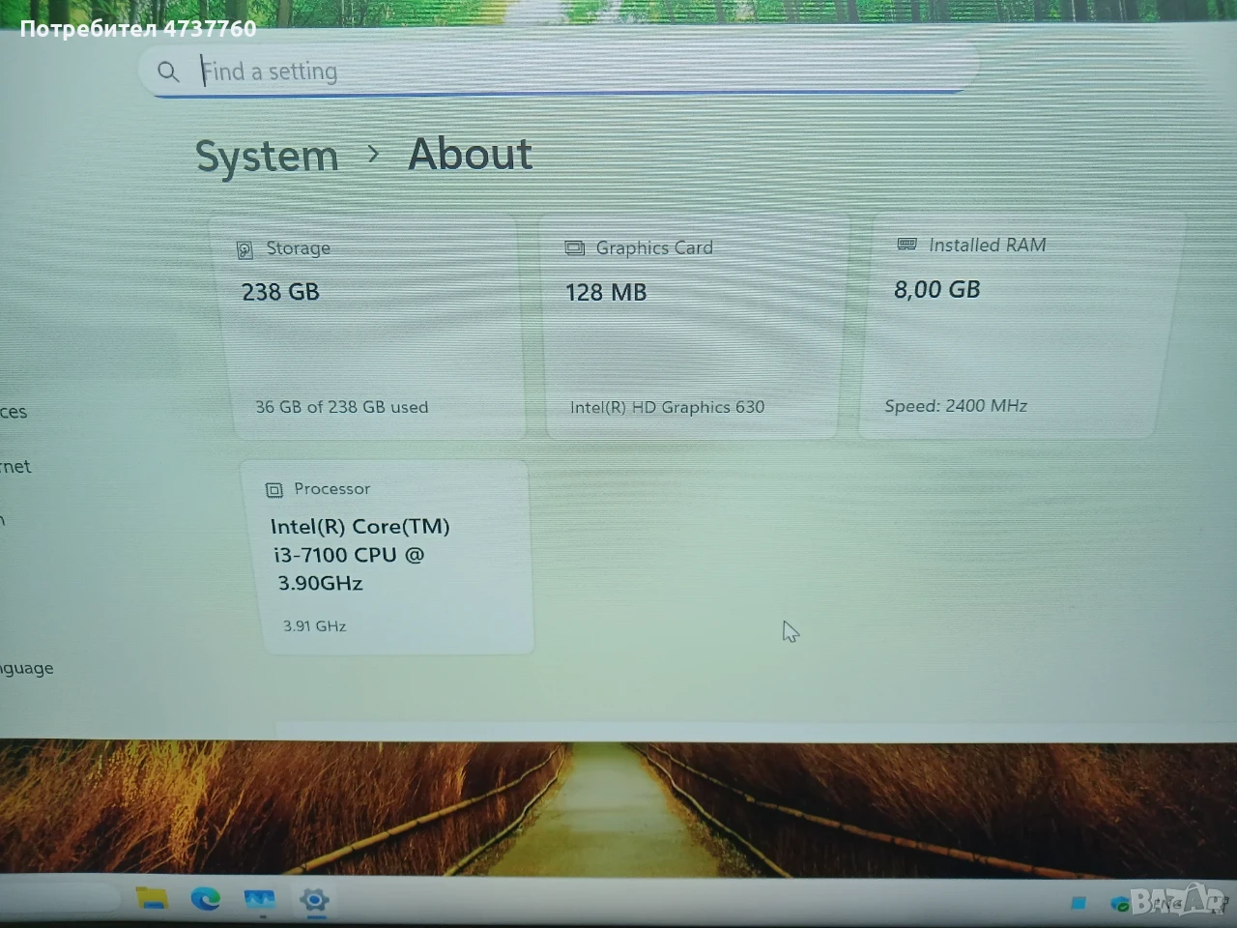The image size is (1237, 928).
Task: Click the Settings gear on the taskbar
Action: click(x=314, y=900)
